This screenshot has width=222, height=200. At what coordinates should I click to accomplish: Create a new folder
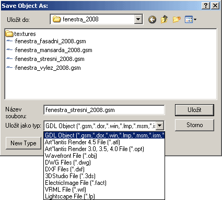pyautogui.click(x=177, y=19)
